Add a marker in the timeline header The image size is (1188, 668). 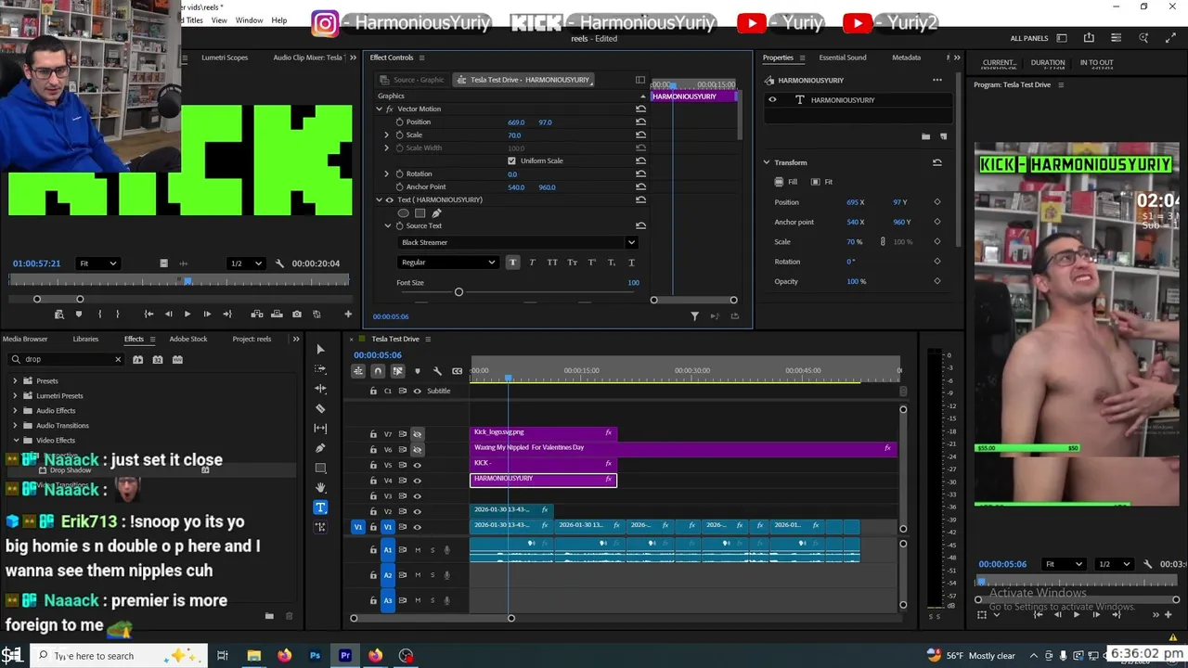pos(417,371)
